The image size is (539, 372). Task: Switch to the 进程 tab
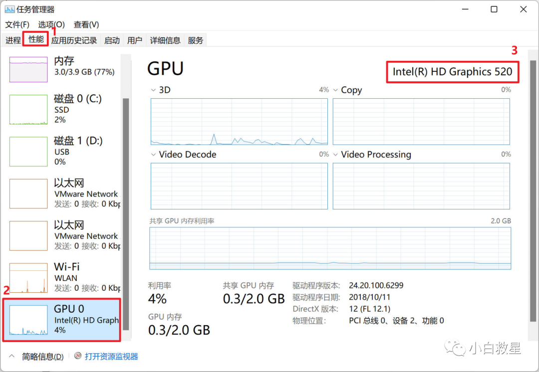click(13, 40)
